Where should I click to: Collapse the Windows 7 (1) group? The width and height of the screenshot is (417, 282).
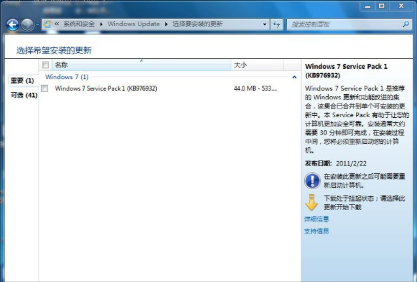tap(294, 77)
